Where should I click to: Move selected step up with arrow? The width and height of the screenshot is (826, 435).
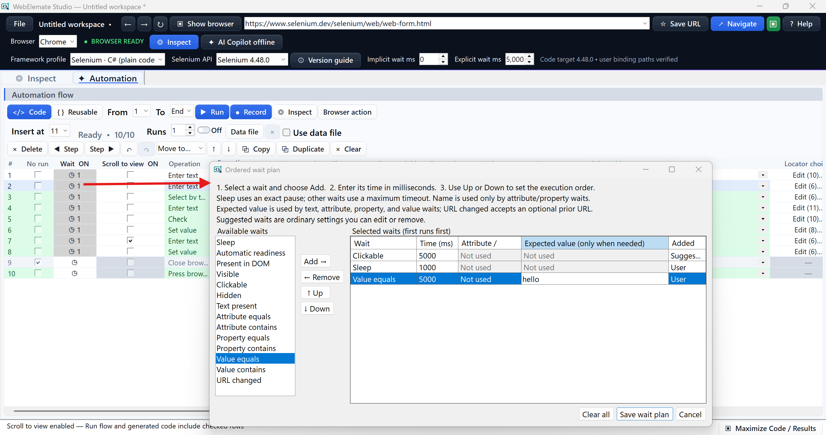(x=214, y=149)
